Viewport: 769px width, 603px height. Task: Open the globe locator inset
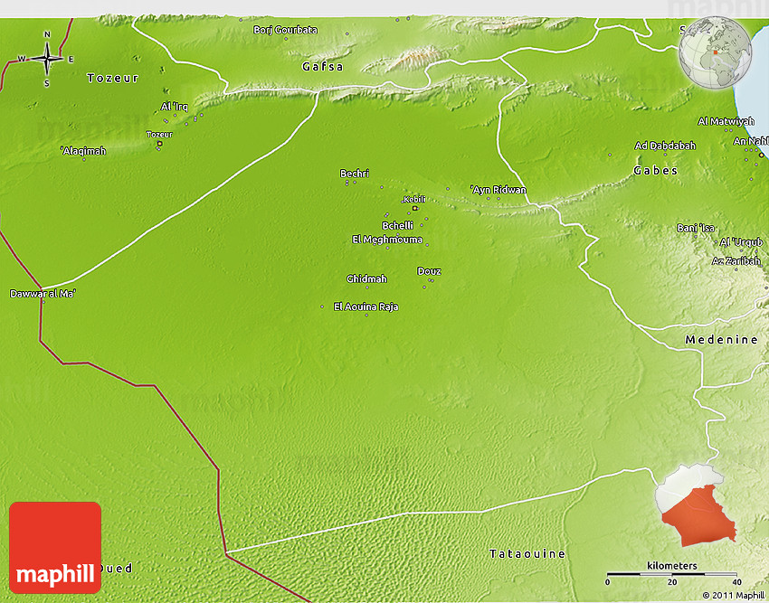coord(716,52)
